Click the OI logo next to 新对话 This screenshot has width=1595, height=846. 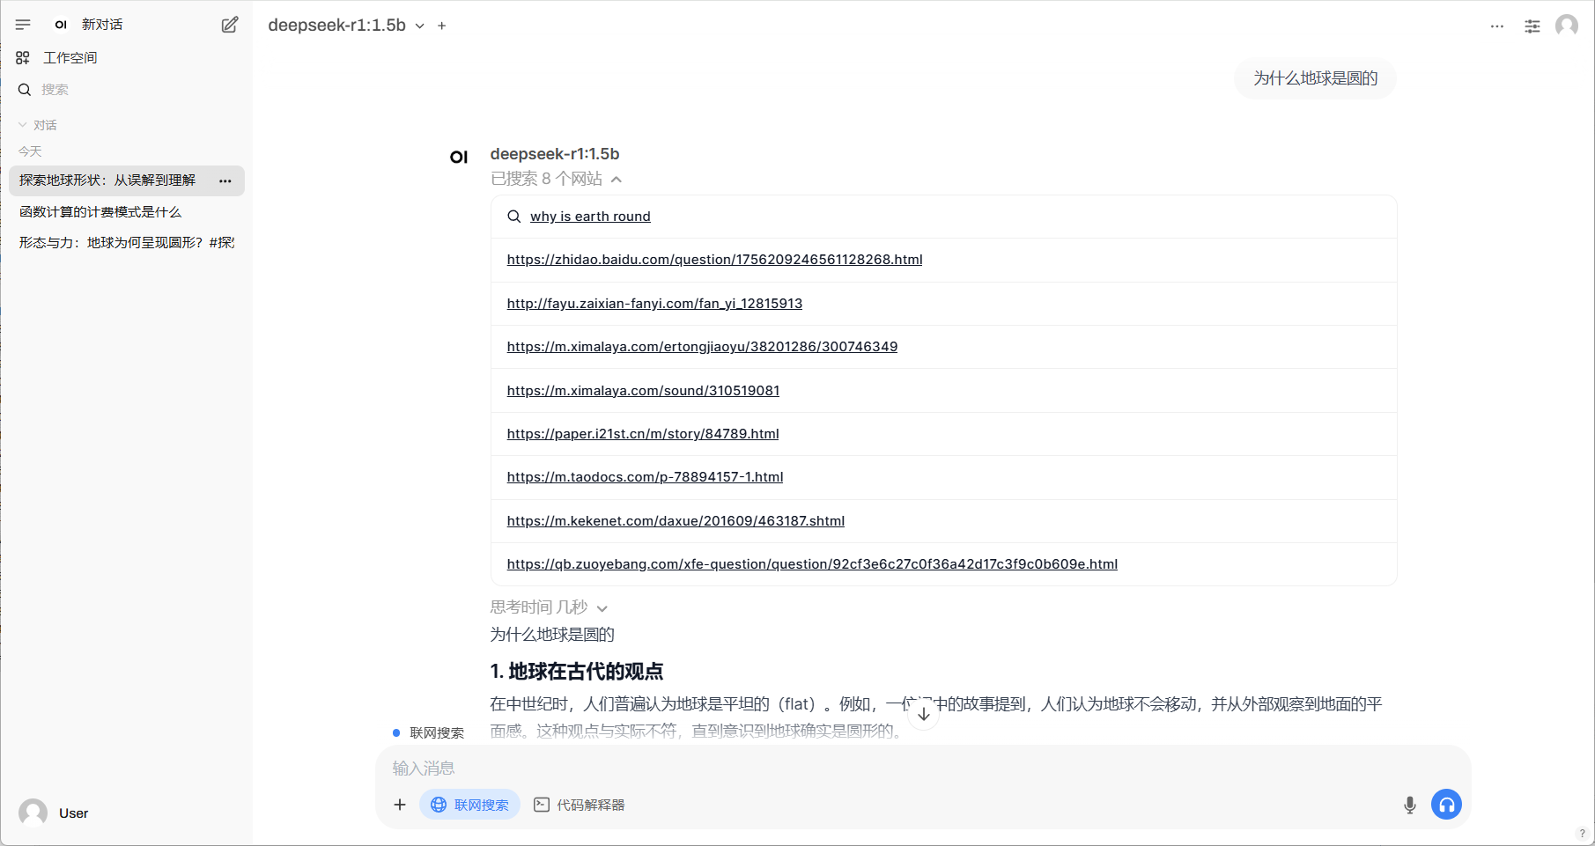click(61, 25)
